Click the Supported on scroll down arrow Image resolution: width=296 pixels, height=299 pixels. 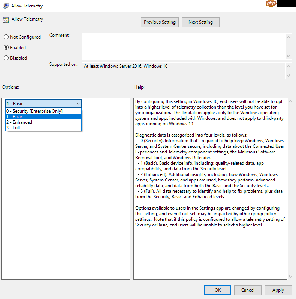pos(289,76)
